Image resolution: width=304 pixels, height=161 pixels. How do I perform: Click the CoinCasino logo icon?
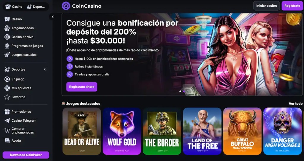click(66, 6)
